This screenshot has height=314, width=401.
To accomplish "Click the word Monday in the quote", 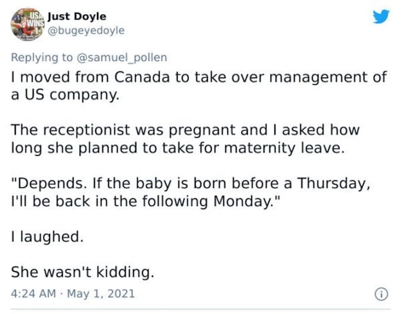I will (243, 202).
